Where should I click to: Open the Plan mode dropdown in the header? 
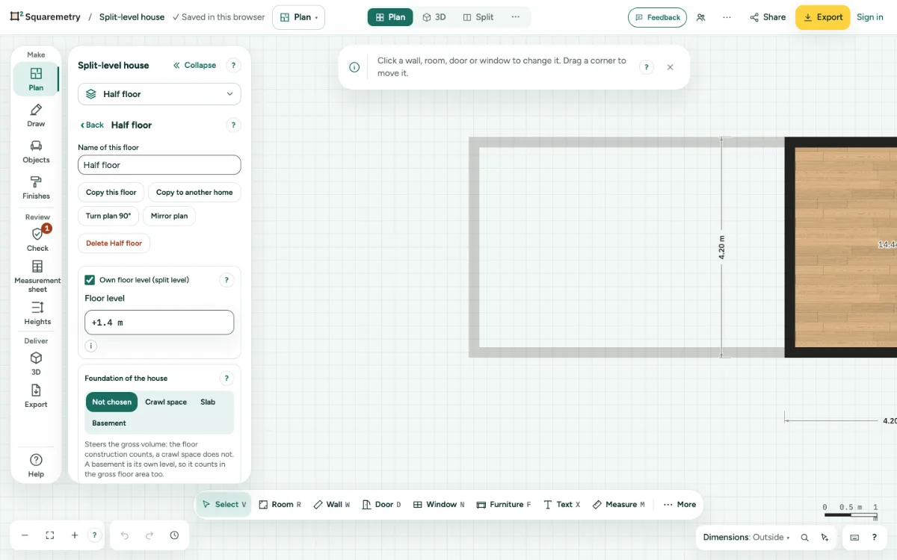point(298,17)
